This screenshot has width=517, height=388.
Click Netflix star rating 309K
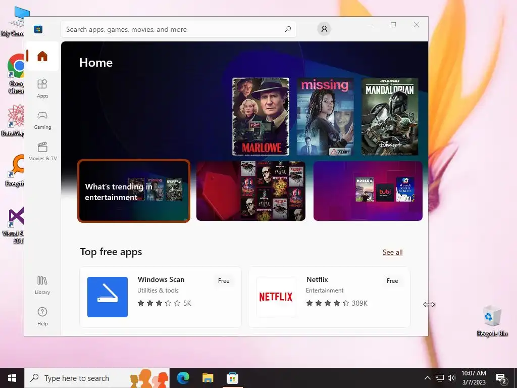click(x=337, y=303)
